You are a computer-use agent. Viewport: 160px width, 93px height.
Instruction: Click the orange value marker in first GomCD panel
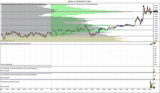pos(154,43)
